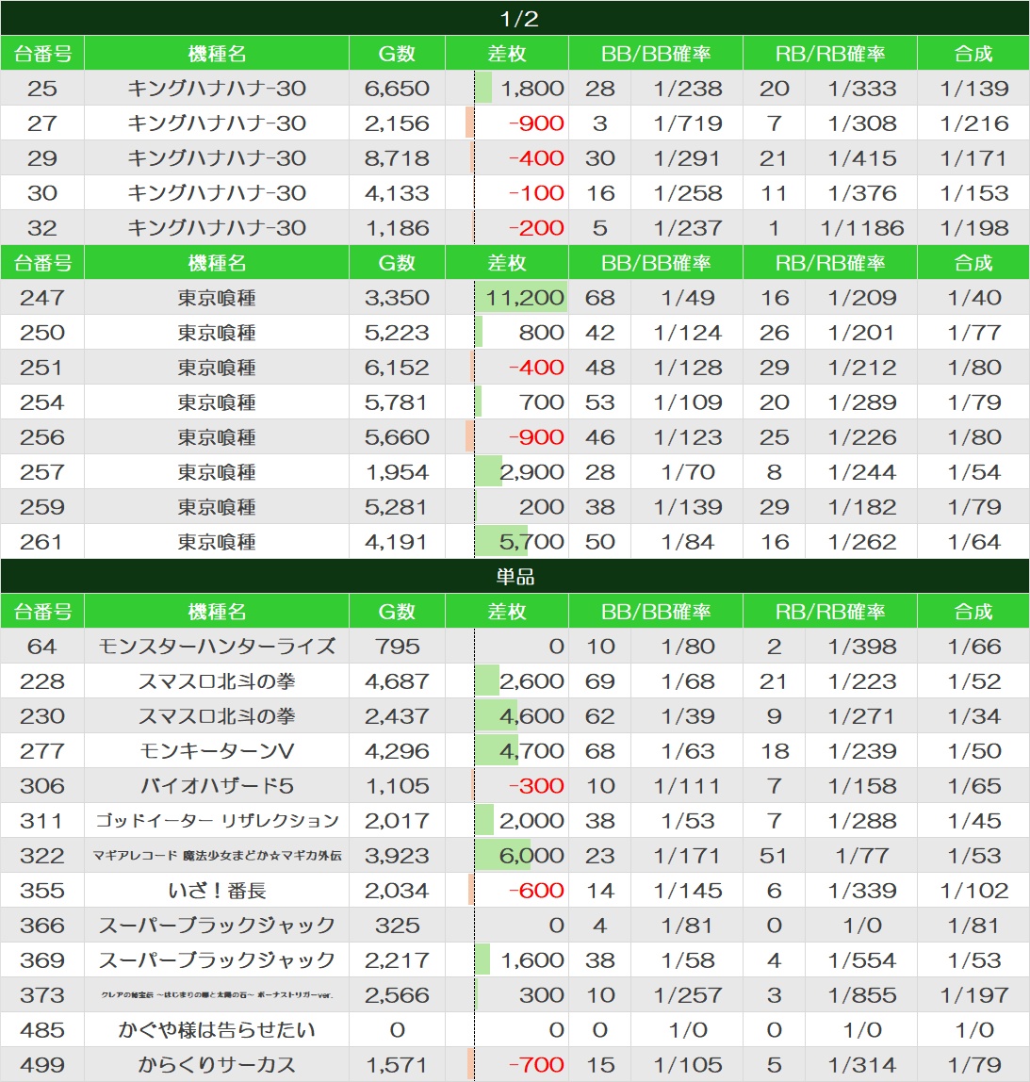This screenshot has width=1030, height=1082.
Task: Click 東京喰種 name in row 250
Action: 217,333
